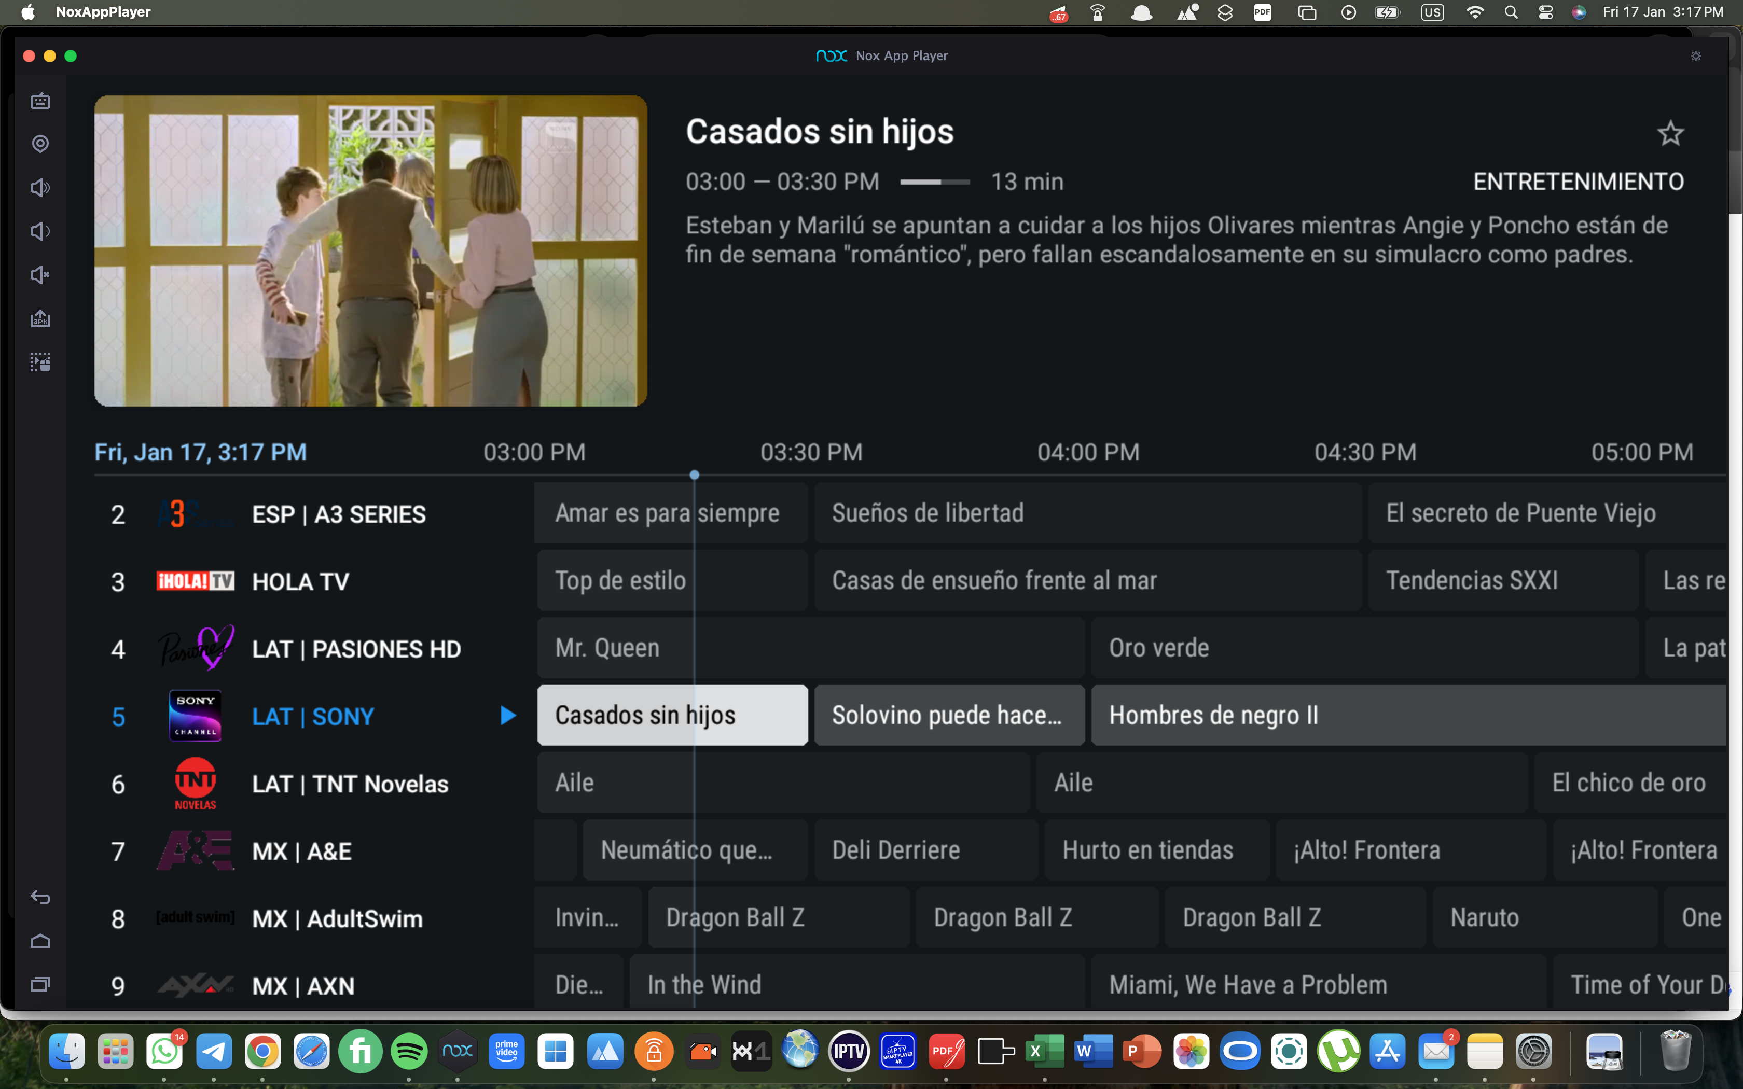1743x1089 pixels.
Task: Click the play arrow beside LAT | SONY
Action: pyautogui.click(x=508, y=716)
